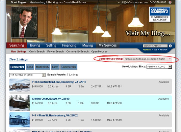Click the 43 Mink Court cabin thumbnail
Viewport: 181px width, 132px height.
(19, 103)
